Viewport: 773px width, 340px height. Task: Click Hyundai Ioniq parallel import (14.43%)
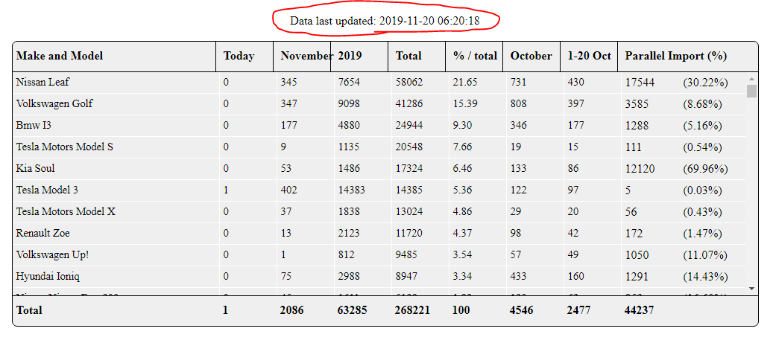tap(705, 277)
